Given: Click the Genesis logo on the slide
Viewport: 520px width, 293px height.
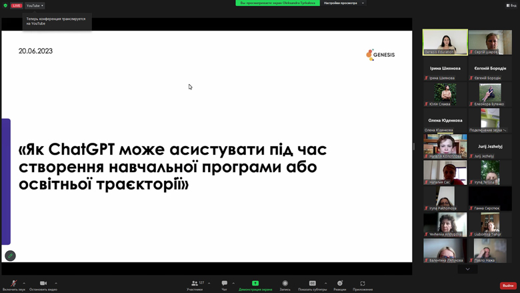Looking at the screenshot, I should (381, 55).
